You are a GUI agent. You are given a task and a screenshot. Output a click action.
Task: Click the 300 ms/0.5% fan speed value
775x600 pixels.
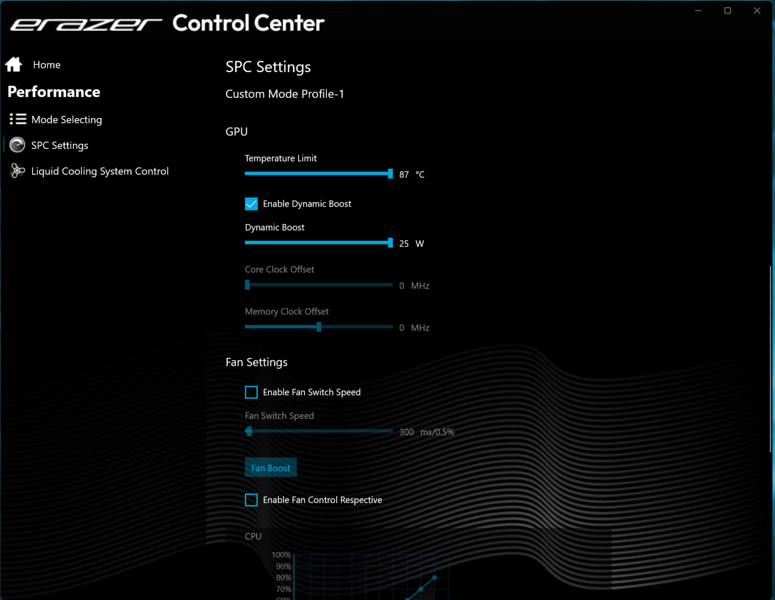tap(426, 432)
